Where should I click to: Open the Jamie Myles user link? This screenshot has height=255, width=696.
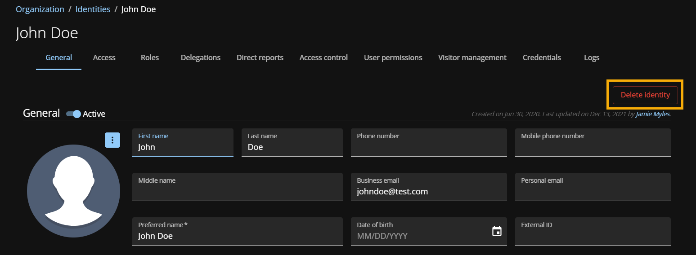point(652,114)
